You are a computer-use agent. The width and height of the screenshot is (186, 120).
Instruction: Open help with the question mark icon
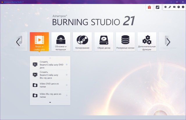click(178, 7)
